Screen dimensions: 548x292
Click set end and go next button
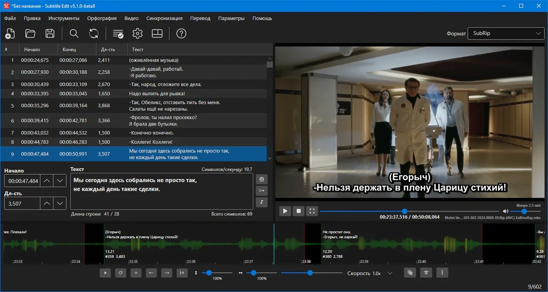182,273
